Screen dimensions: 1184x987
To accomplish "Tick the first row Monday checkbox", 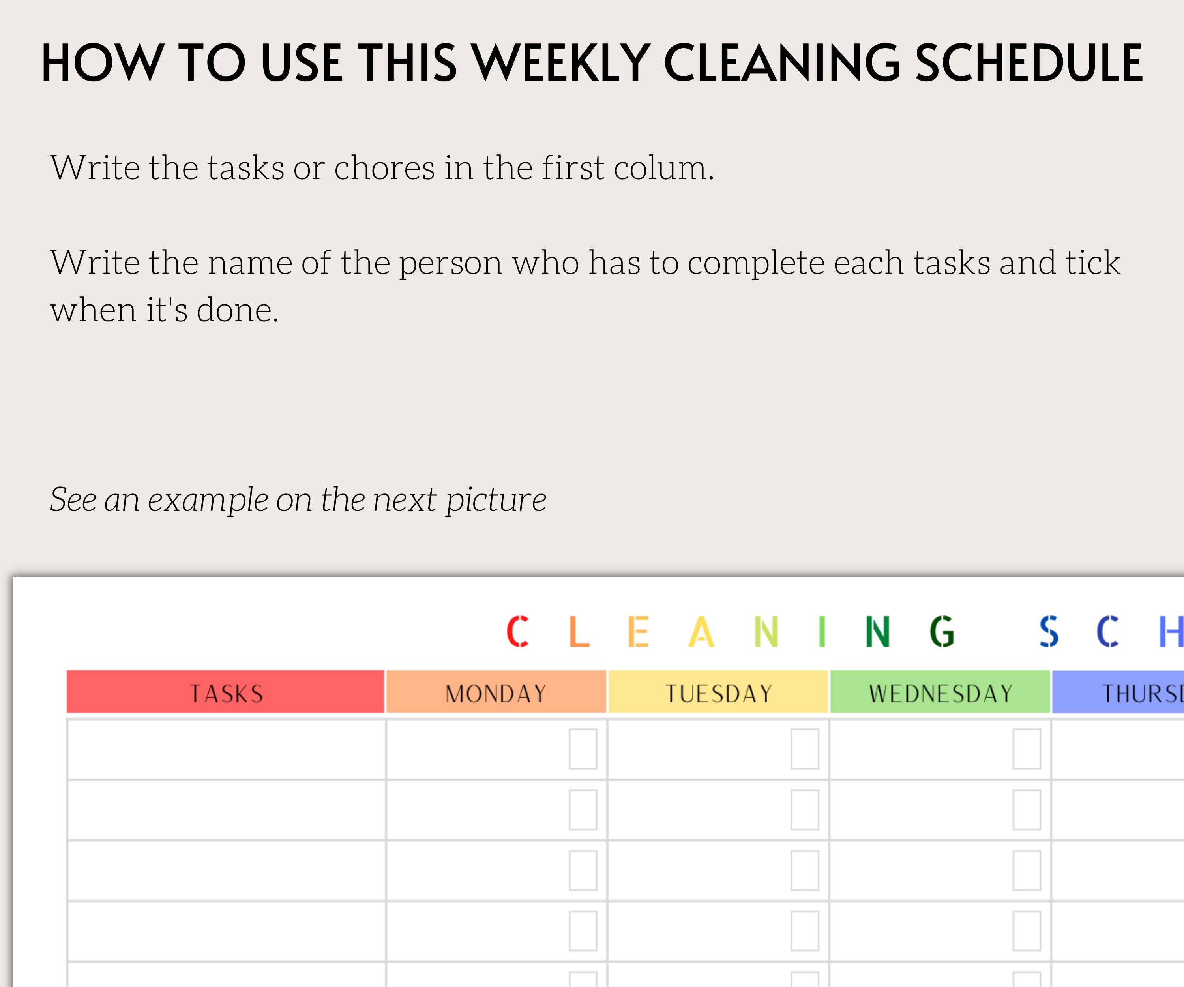I will (x=583, y=749).
